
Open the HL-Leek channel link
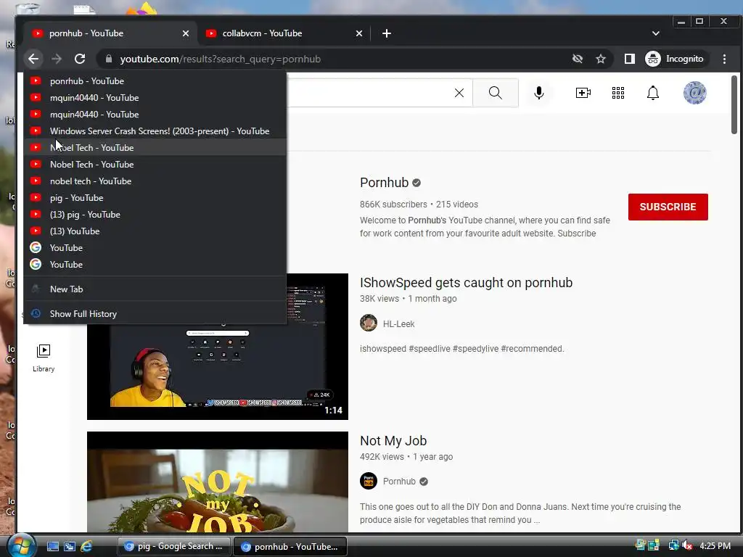coord(398,324)
